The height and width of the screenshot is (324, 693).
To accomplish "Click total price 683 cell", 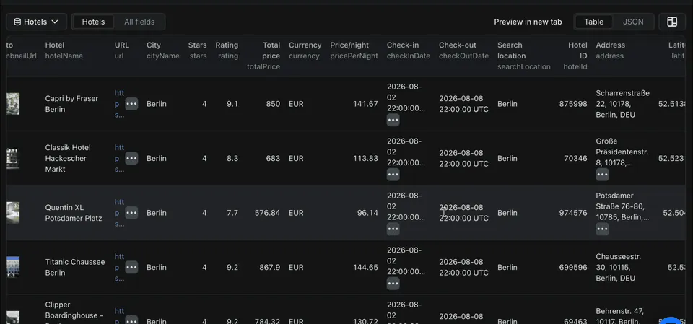I will click(x=273, y=158).
